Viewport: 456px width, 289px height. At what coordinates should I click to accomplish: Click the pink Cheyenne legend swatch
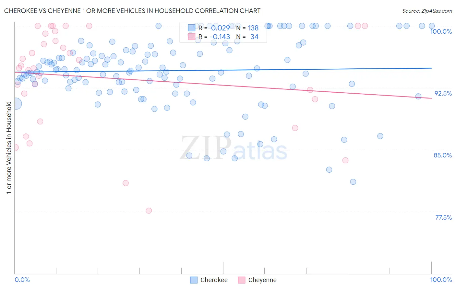(x=242, y=280)
